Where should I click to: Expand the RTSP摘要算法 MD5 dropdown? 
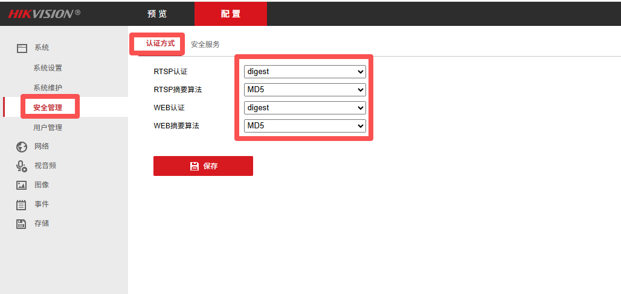[x=305, y=90]
